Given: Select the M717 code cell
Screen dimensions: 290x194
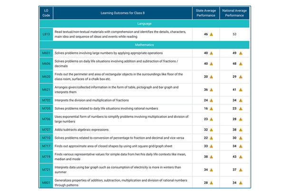Looking at the screenshot, I should coord(46,146).
